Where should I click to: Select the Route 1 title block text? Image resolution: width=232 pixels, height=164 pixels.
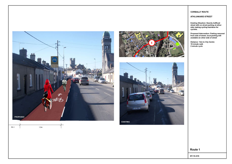click(x=197, y=150)
